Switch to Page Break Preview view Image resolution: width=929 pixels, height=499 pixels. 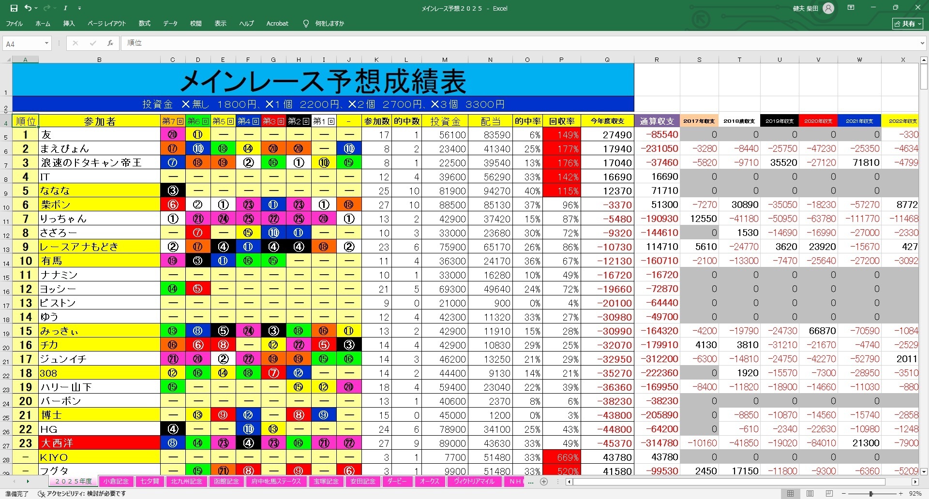tap(829, 494)
